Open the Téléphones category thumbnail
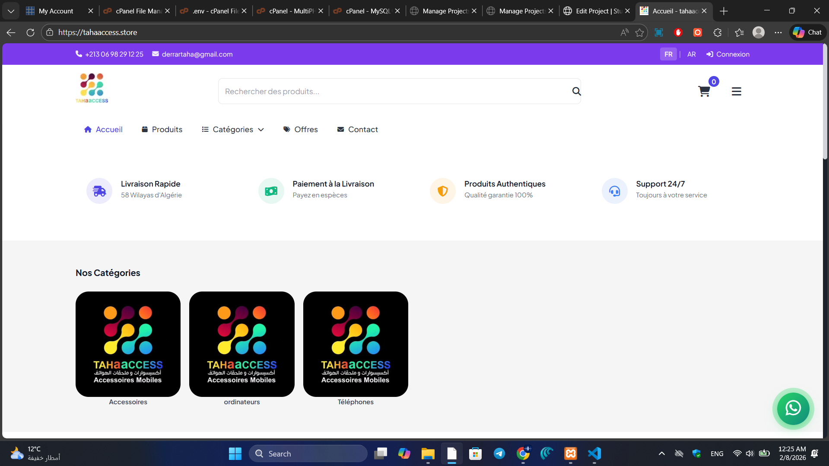The image size is (829, 466). [355, 344]
